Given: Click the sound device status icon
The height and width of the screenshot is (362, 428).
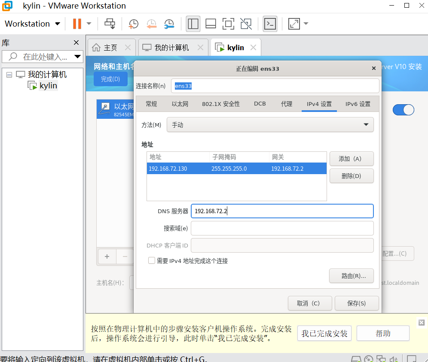Looking at the screenshot, I should point(393,359).
